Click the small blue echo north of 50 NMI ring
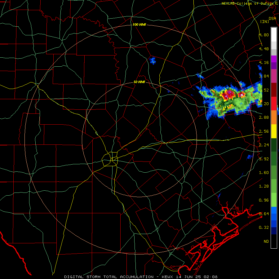Image resolution: width=279 pixels, height=279 pixels. coord(153,61)
